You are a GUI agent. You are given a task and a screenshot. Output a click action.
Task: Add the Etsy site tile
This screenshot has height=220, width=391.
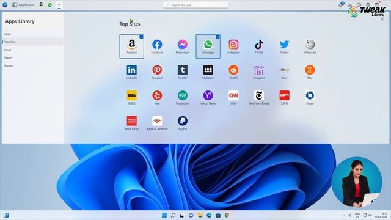pyautogui.click(x=310, y=72)
